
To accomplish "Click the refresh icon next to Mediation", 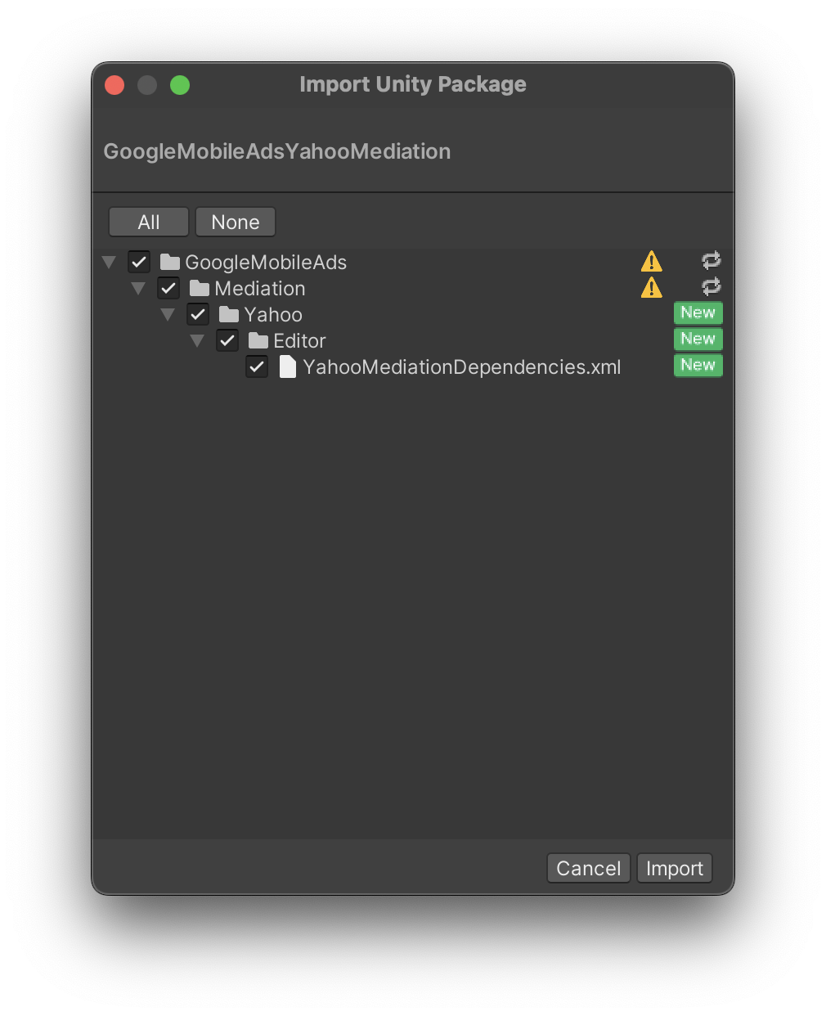I will (711, 285).
